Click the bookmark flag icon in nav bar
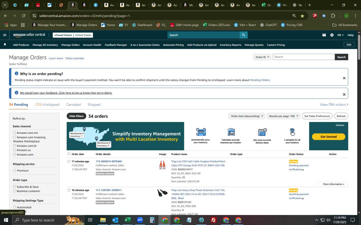 [5, 44]
